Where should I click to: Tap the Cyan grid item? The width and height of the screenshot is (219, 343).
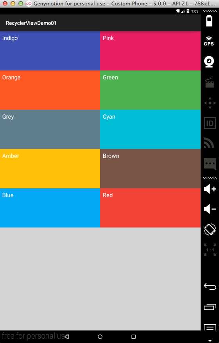pyautogui.click(x=151, y=129)
